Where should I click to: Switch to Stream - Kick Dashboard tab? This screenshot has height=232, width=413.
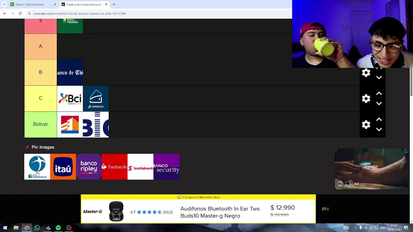[32, 4]
